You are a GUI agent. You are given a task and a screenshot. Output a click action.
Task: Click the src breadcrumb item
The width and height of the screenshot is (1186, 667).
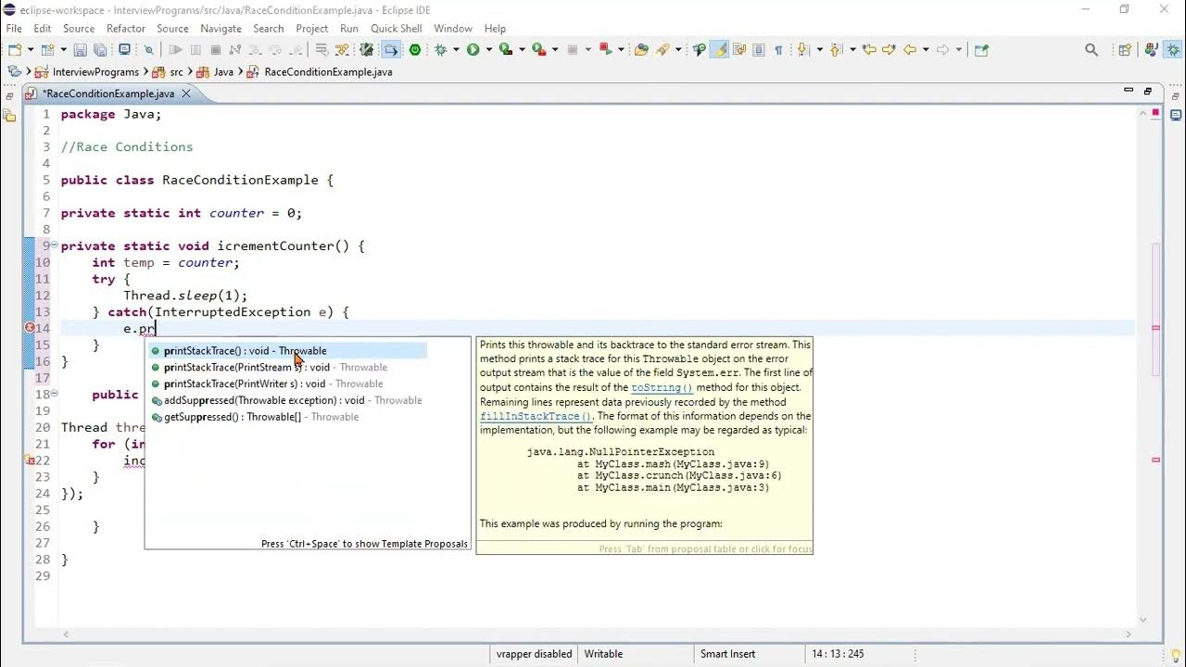[167, 71]
